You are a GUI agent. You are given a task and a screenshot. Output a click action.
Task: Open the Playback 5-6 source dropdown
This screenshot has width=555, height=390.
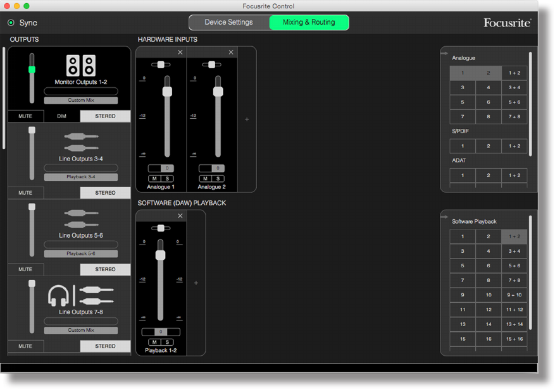tap(81, 253)
